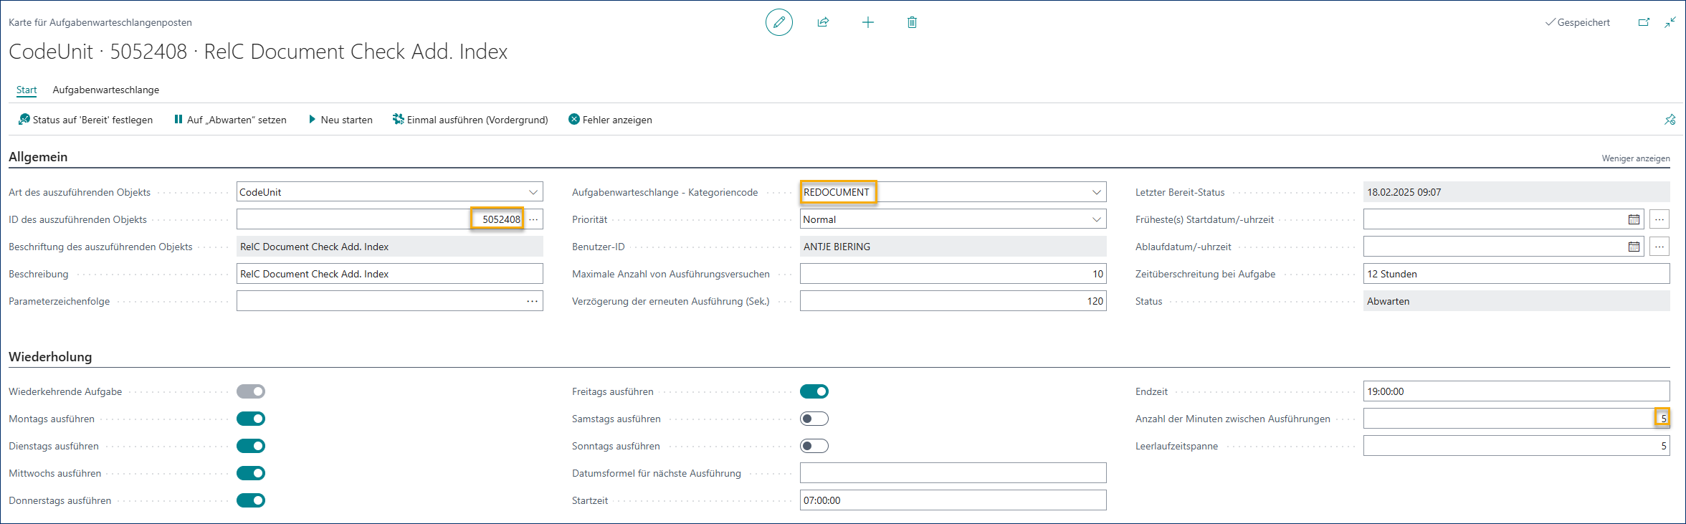Open the Kategoriencode dropdown arrow
Viewport: 1686px width, 524px height.
[x=1096, y=192]
